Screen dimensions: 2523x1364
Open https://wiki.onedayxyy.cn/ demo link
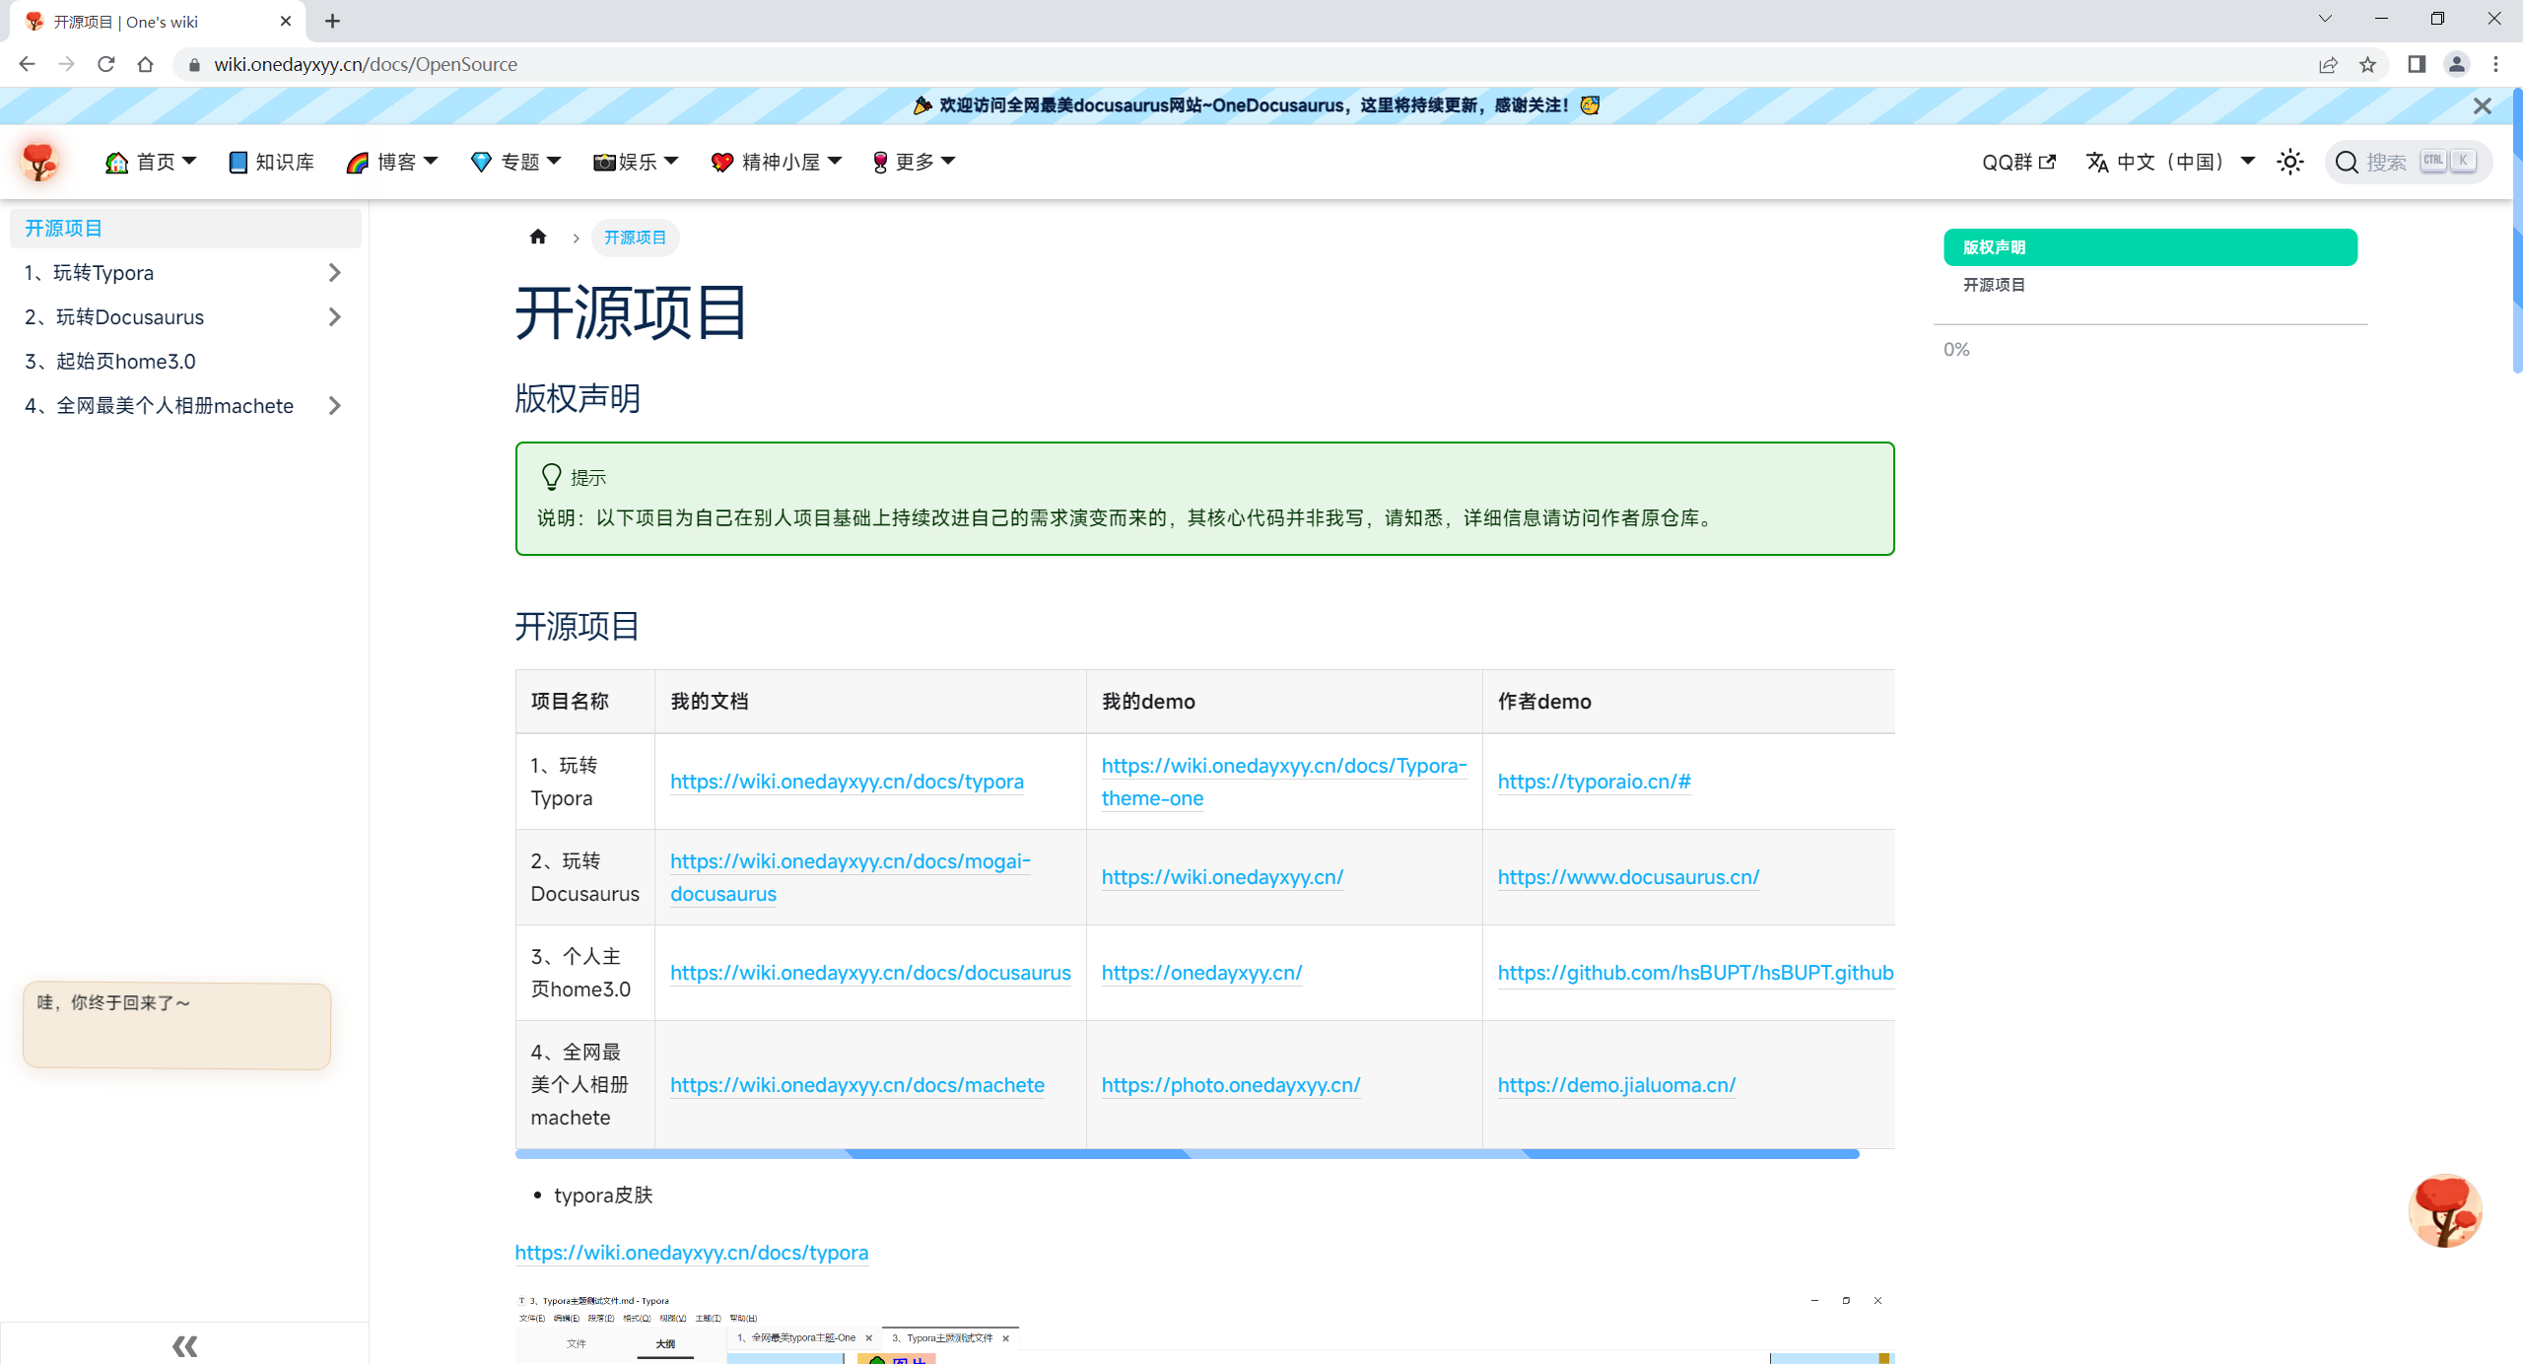click(x=1222, y=877)
